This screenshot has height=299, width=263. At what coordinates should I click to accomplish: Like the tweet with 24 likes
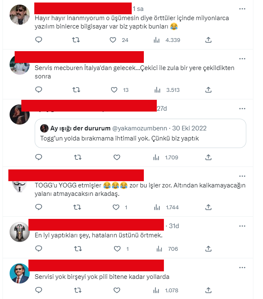click(113, 40)
